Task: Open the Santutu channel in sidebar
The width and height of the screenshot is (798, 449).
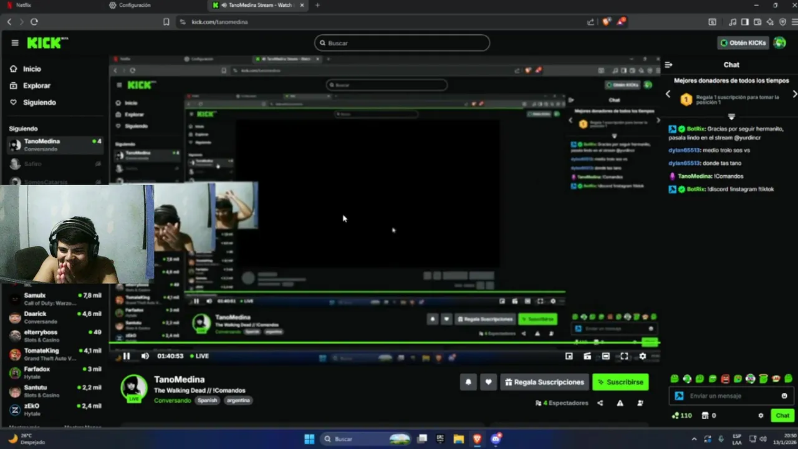Action: 55,391
